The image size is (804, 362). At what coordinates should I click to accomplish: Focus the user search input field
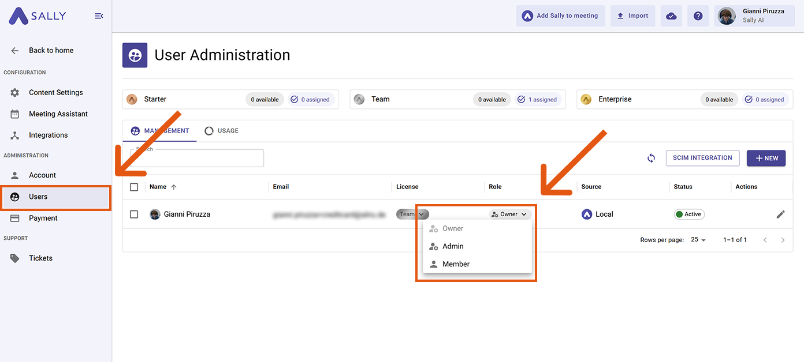(197, 159)
